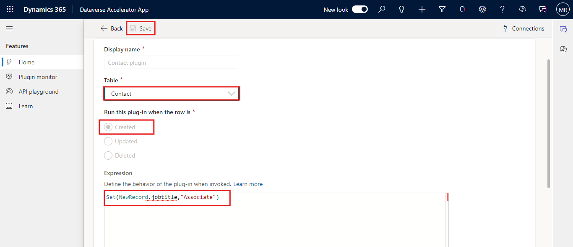Open the MR account profile menu
This screenshot has width=573, height=247.
(x=563, y=9)
